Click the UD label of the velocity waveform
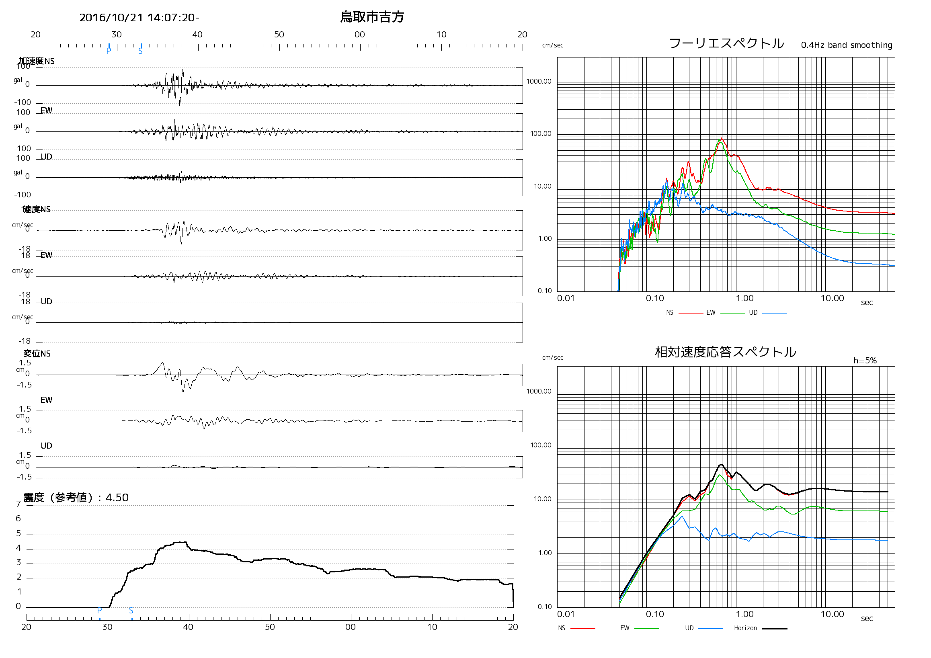The image size is (931, 658). (x=46, y=301)
